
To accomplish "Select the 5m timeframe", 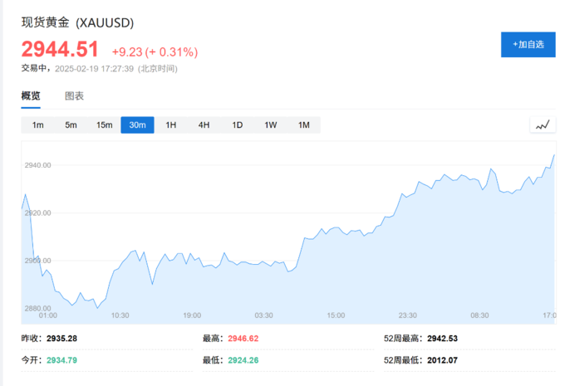I will (x=71, y=125).
